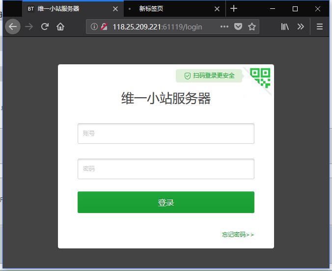
Task: Click the 维一小站服务器 page heading
Action: (166, 98)
